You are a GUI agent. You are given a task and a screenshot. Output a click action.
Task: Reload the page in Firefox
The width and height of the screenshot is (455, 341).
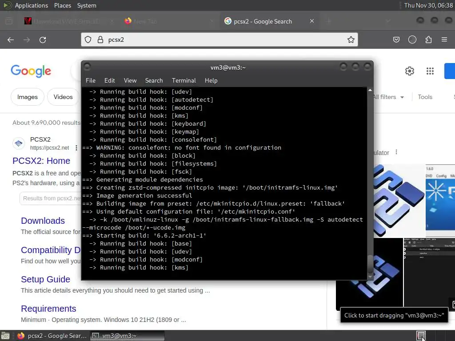[43, 40]
